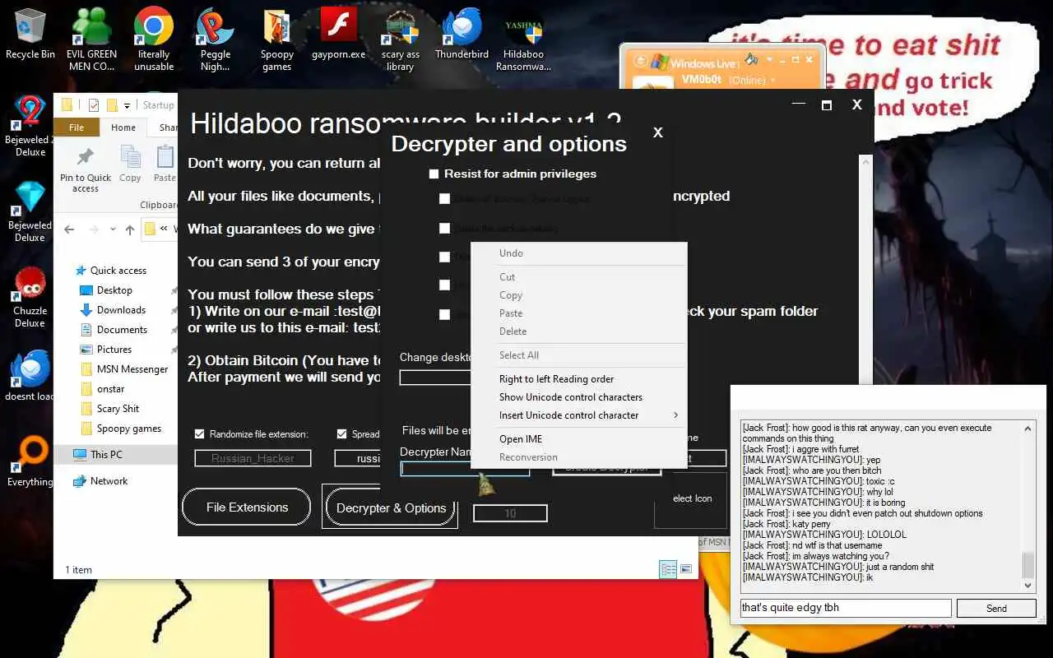Click the Russian_Hacker extension text field

click(253, 458)
